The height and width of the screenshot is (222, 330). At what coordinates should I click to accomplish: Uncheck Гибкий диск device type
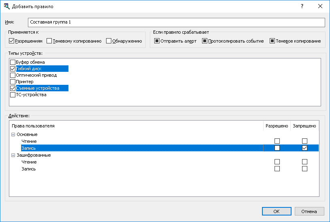pyautogui.click(x=13, y=69)
